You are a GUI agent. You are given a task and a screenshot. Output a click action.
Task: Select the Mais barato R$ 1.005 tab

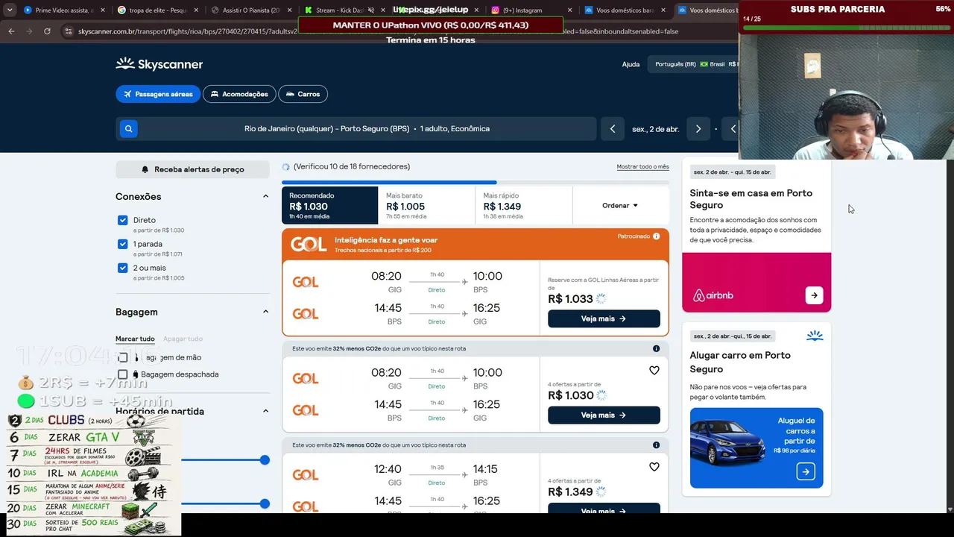coord(426,205)
